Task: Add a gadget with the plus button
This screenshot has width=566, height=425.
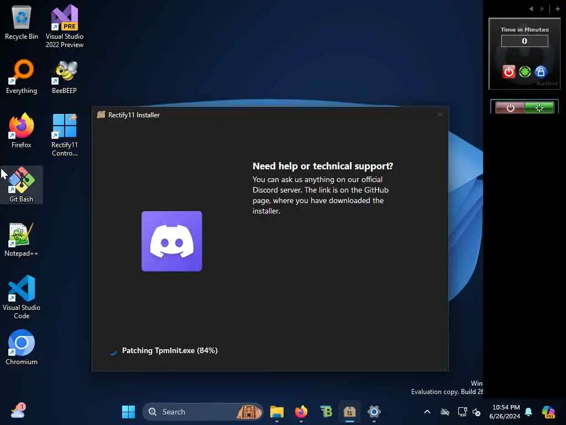Action: pyautogui.click(x=557, y=9)
